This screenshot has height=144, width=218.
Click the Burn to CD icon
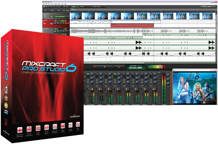(78, 125)
